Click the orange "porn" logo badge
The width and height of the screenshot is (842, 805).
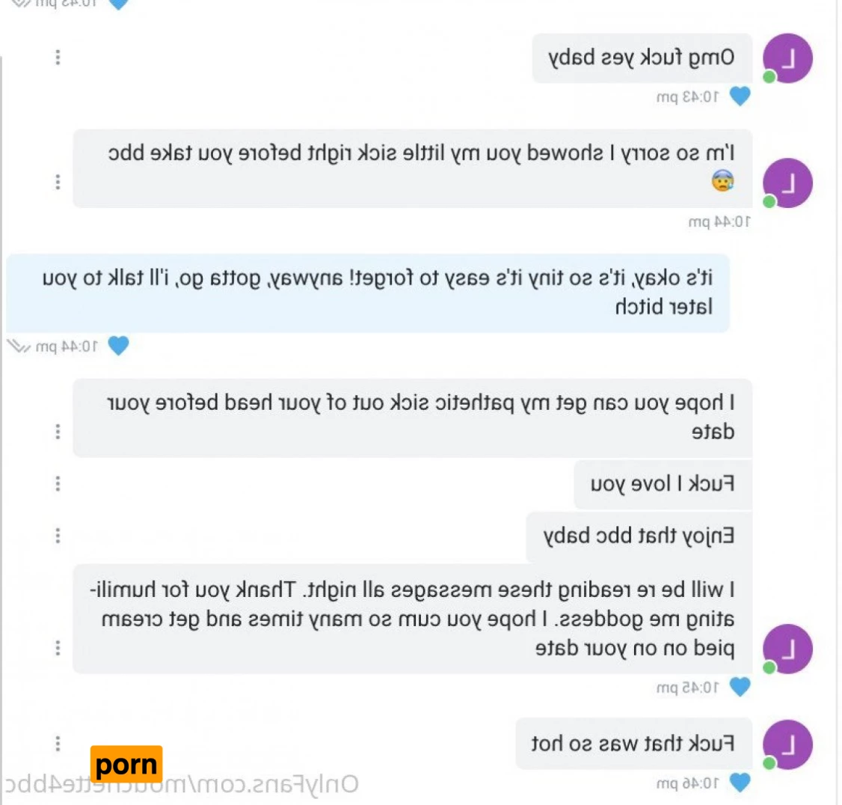(126, 764)
